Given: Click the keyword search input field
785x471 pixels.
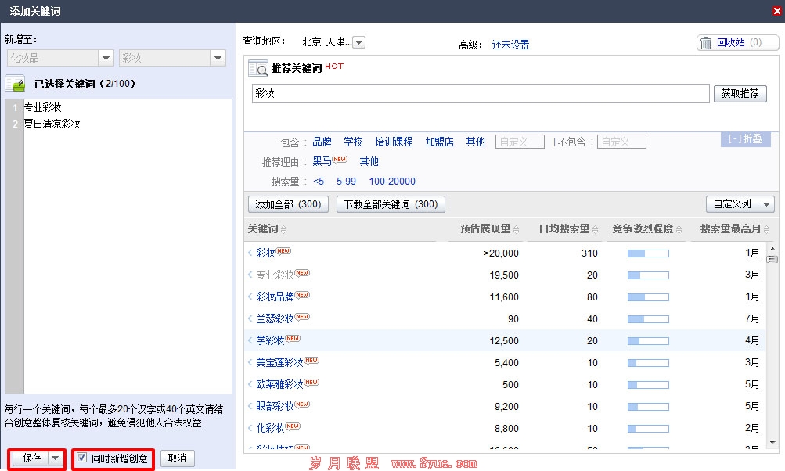Looking at the screenshot, I should tap(480, 94).
